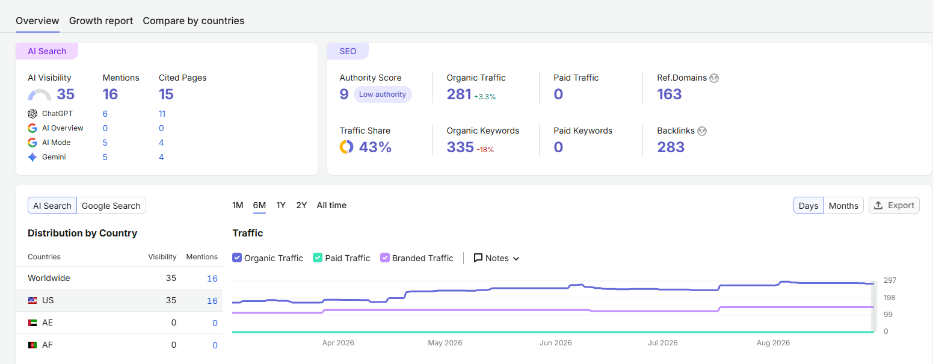Click Worldwide mentions link 16
933x364 pixels.
[212, 279]
